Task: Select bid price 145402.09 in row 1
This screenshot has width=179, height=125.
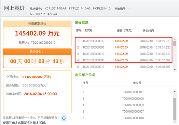Action: (x=121, y=41)
